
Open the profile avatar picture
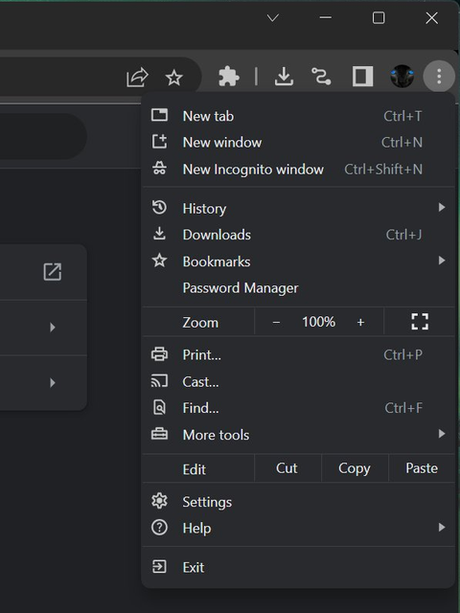pos(402,76)
